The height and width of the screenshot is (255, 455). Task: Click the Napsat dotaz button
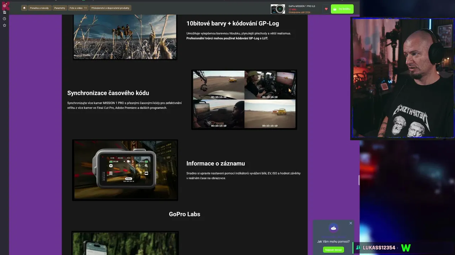tap(333, 250)
